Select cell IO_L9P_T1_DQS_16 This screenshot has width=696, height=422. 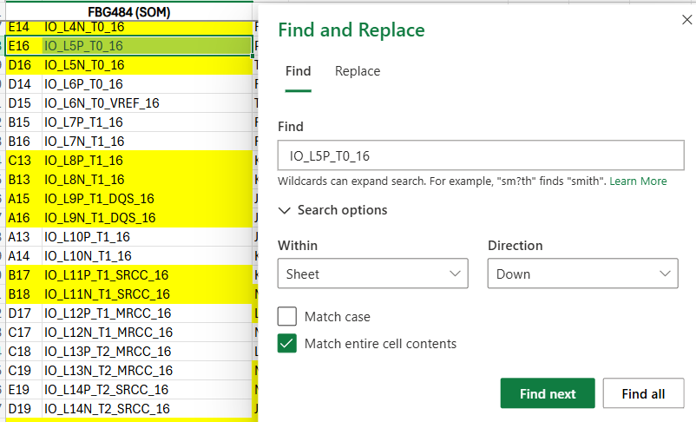coord(147,199)
